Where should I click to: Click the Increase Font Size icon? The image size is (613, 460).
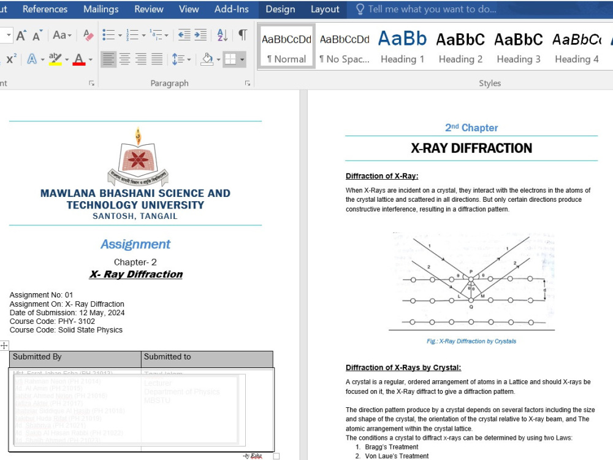(21, 35)
